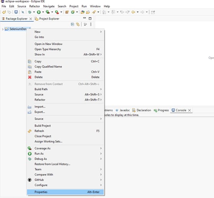Screen dimensions: 214x198
Task: Click the Debug bug toolbar icon
Action: coord(30,12)
